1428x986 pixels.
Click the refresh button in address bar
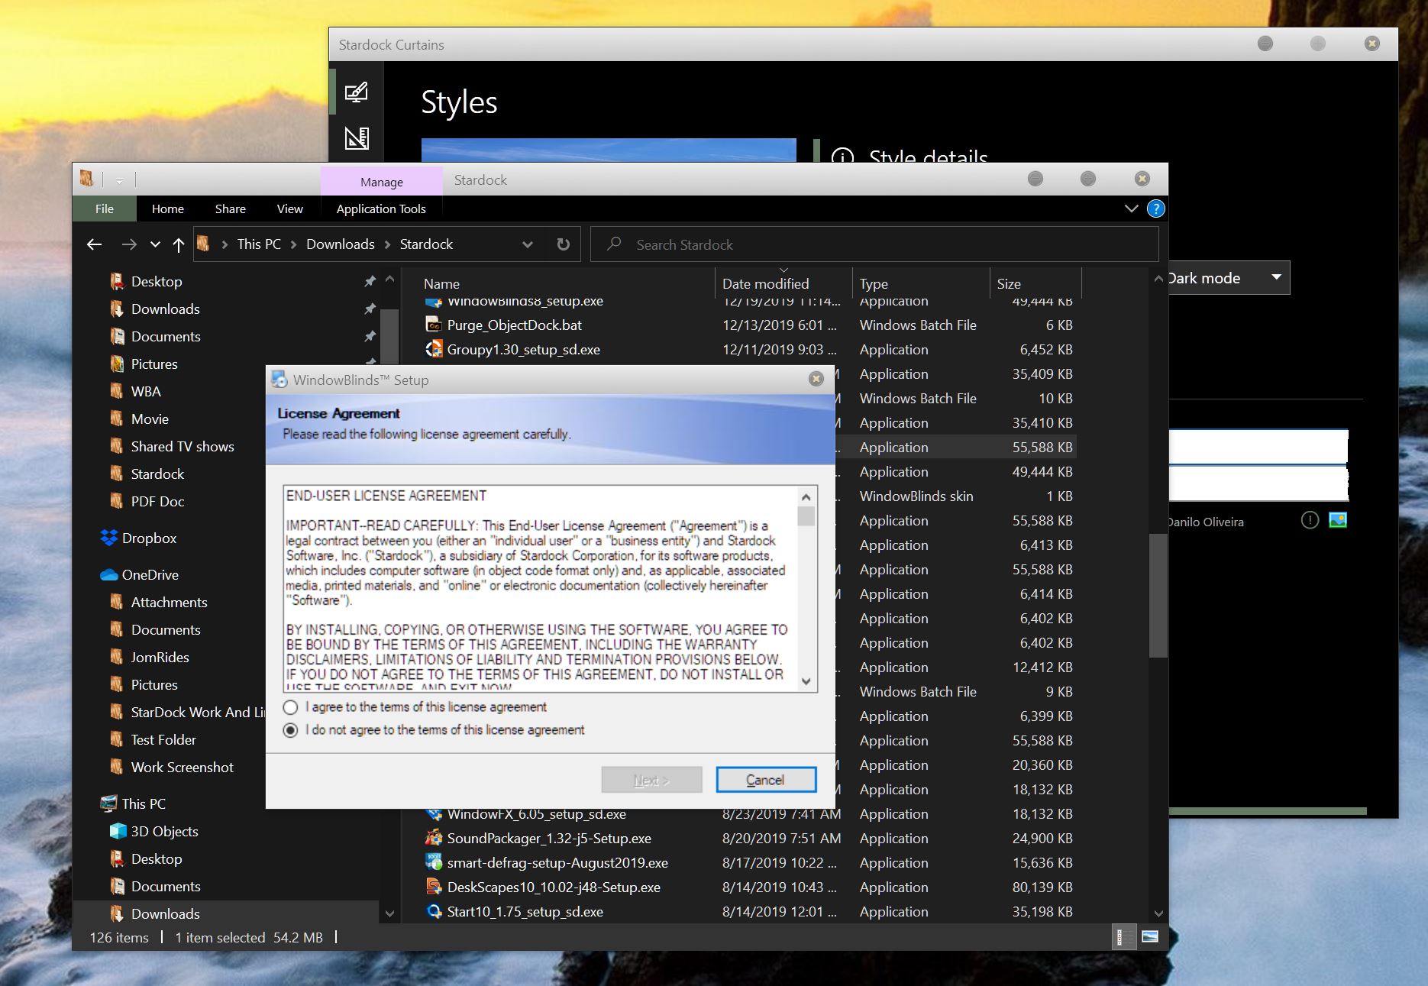click(x=563, y=244)
